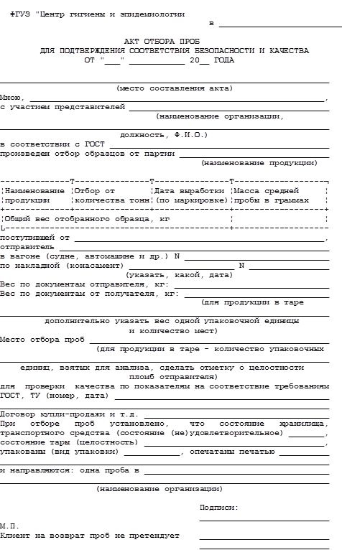Click the blank after 'одна проба в'

click(x=236, y=470)
